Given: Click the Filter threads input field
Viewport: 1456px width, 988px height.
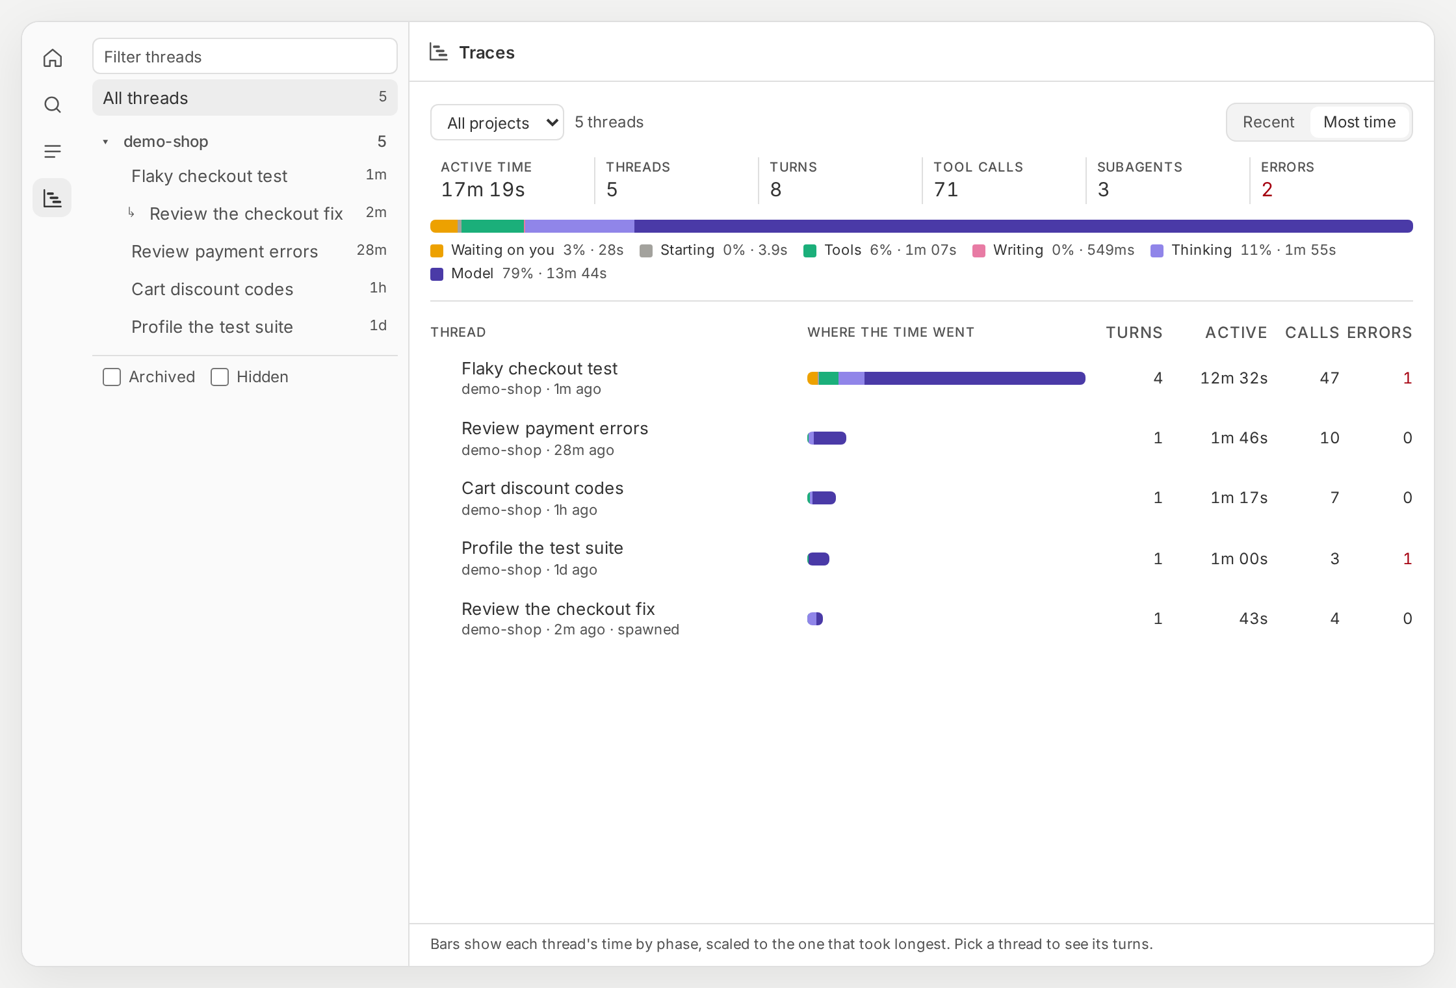Looking at the screenshot, I should coord(245,57).
